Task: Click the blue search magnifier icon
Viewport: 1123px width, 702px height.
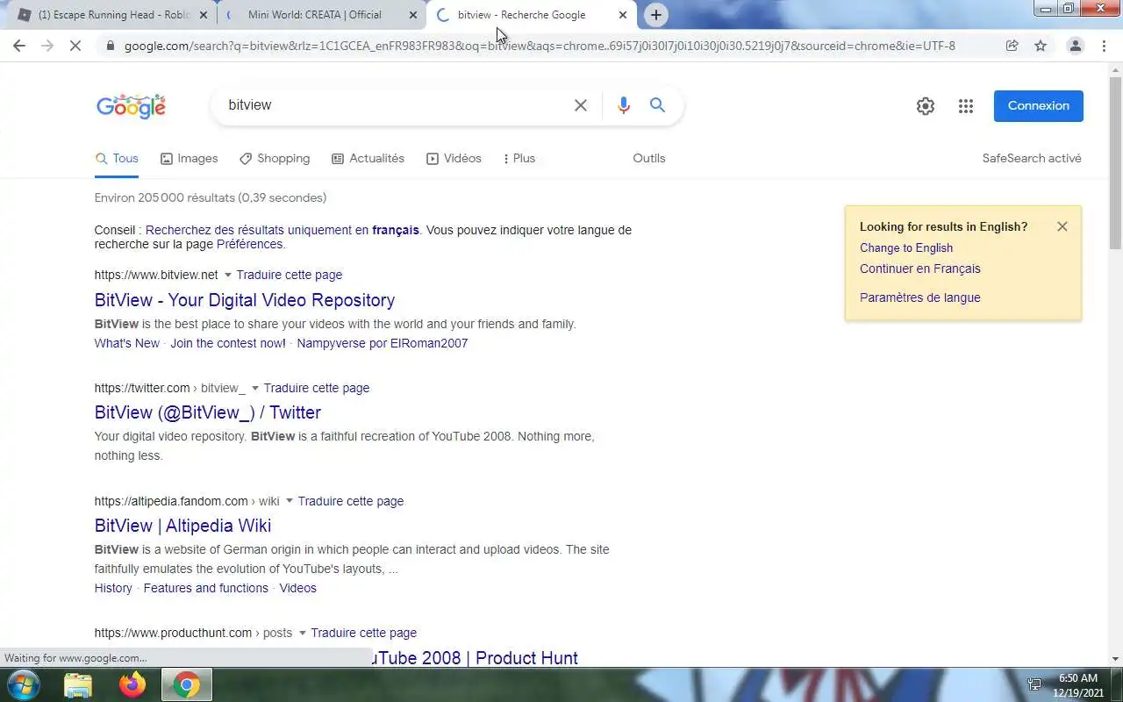Action: click(x=657, y=105)
